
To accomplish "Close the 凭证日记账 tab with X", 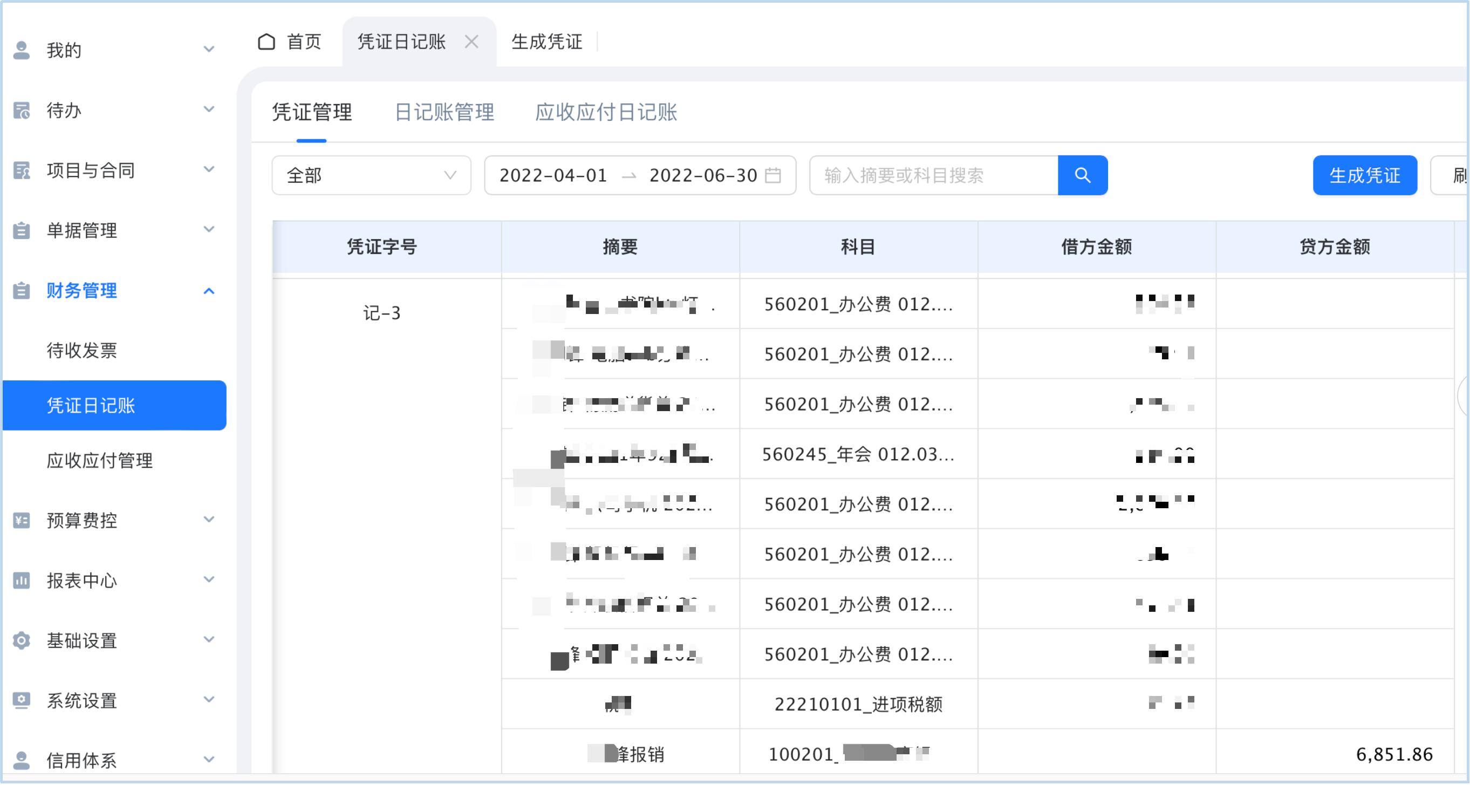I will [x=471, y=42].
